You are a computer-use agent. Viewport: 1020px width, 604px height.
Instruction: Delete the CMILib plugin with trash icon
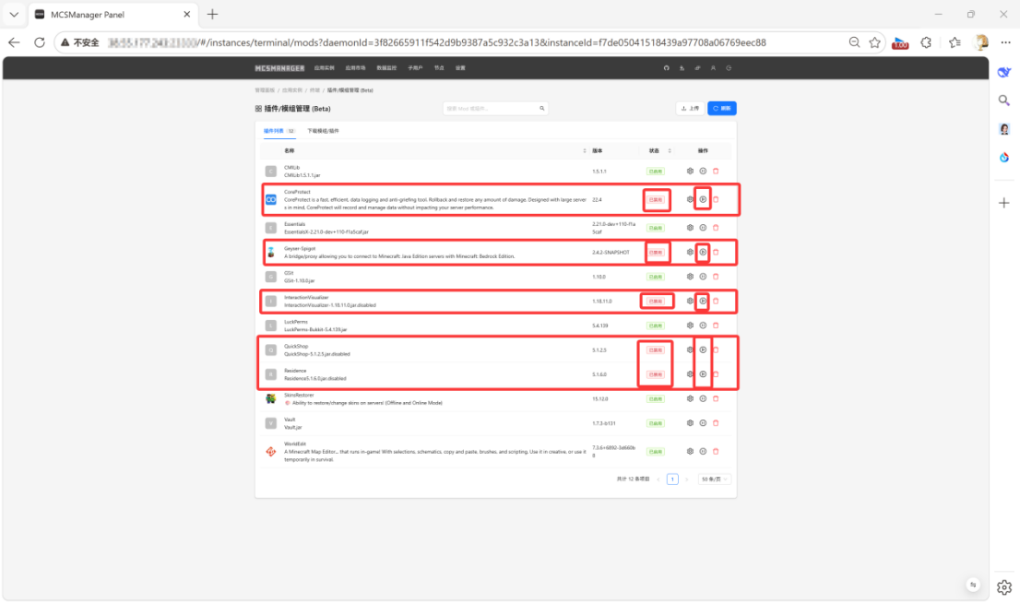click(716, 171)
